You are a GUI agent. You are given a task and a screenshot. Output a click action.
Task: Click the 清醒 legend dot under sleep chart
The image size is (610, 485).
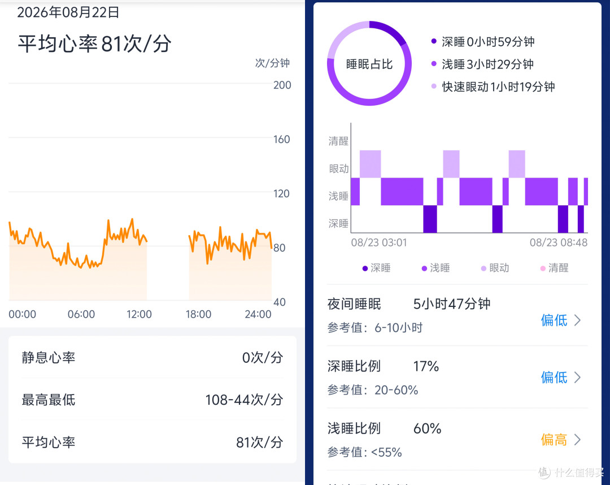(x=543, y=268)
